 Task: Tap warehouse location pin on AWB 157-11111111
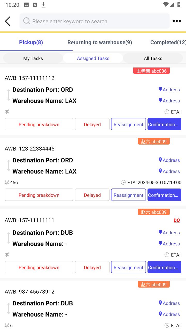160,243
